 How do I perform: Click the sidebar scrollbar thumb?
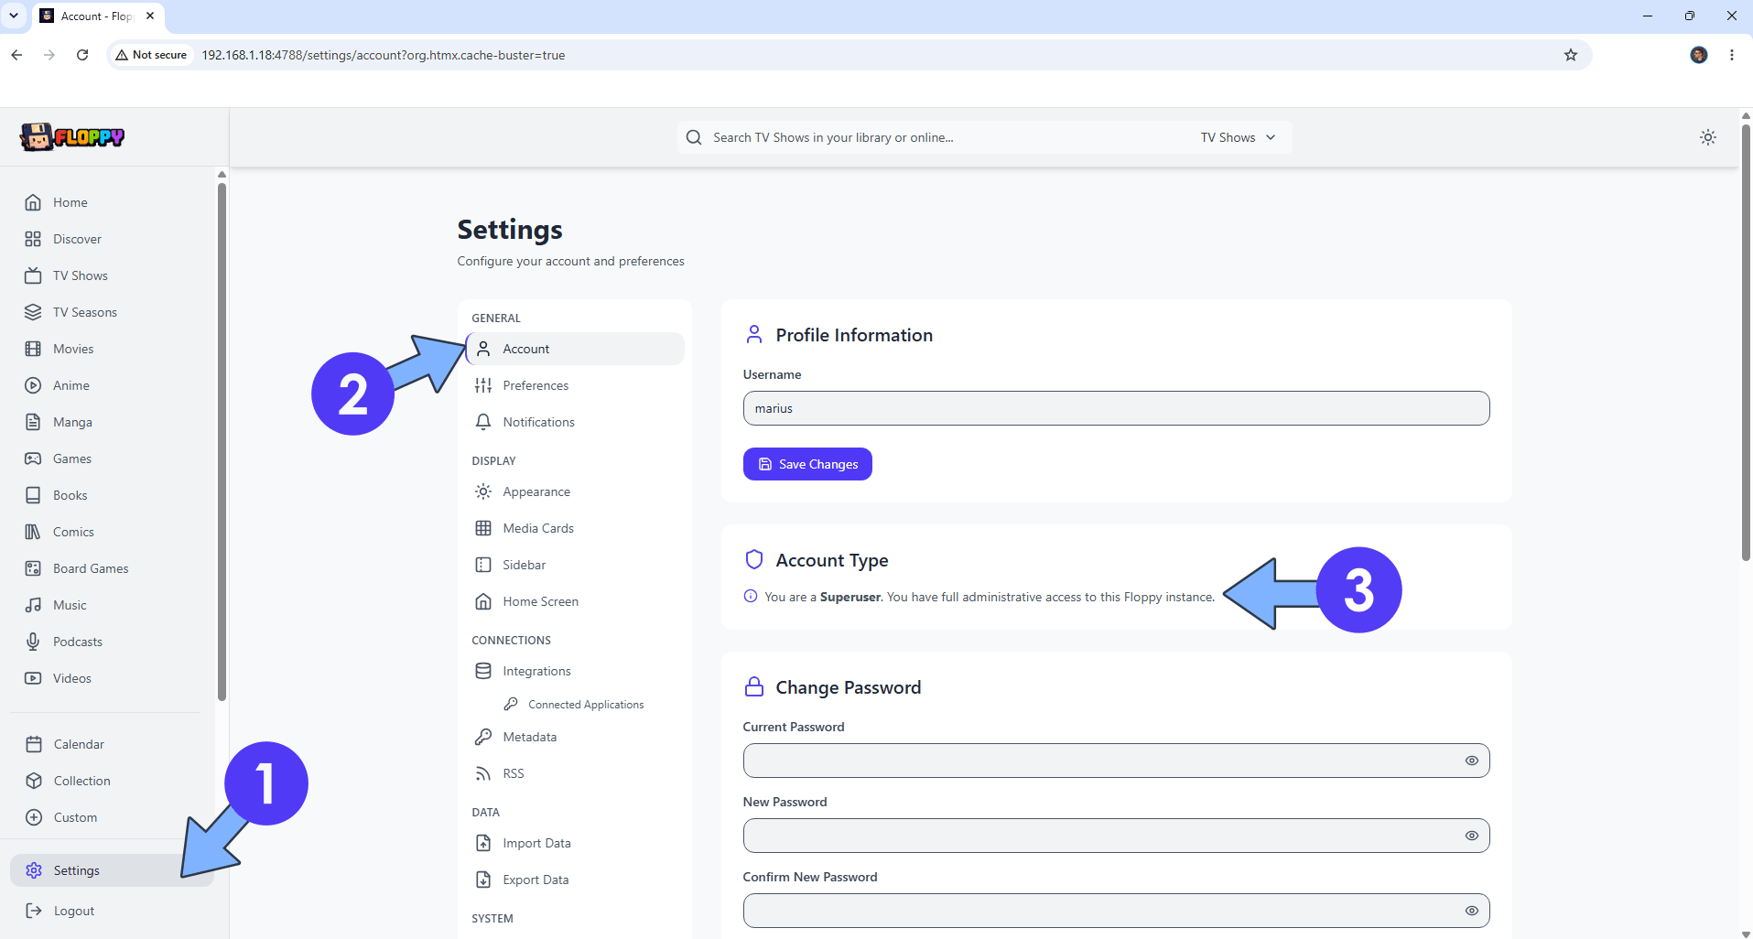pos(222,441)
